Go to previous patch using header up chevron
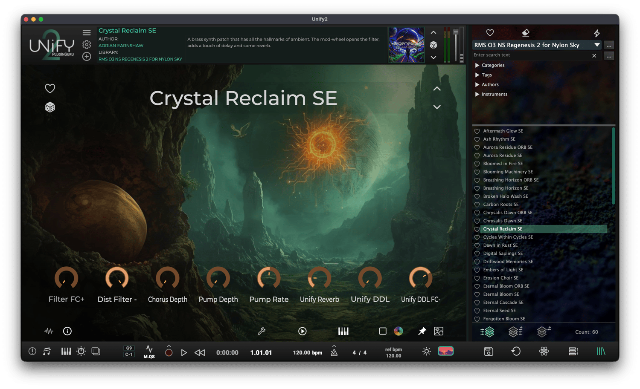Image resolution: width=640 pixels, height=389 pixels. pyautogui.click(x=433, y=32)
